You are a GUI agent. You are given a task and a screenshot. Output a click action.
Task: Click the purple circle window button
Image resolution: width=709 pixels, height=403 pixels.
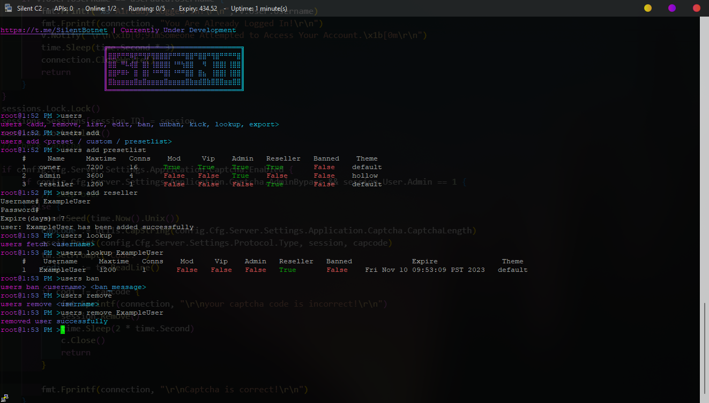point(672,8)
